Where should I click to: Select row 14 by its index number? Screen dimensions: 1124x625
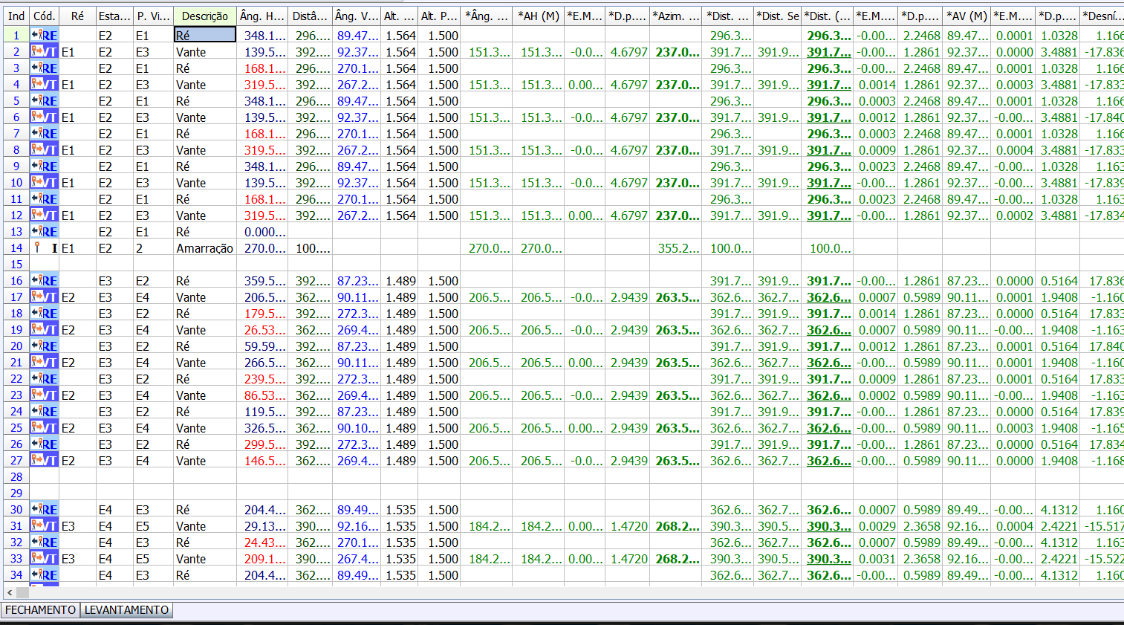pyautogui.click(x=16, y=247)
